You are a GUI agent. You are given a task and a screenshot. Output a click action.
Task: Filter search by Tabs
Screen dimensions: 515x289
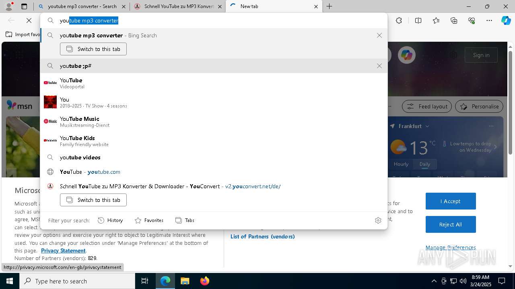(x=185, y=220)
